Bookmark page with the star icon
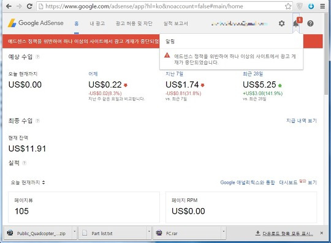Screen dimensions: 331x243 [288, 6]
